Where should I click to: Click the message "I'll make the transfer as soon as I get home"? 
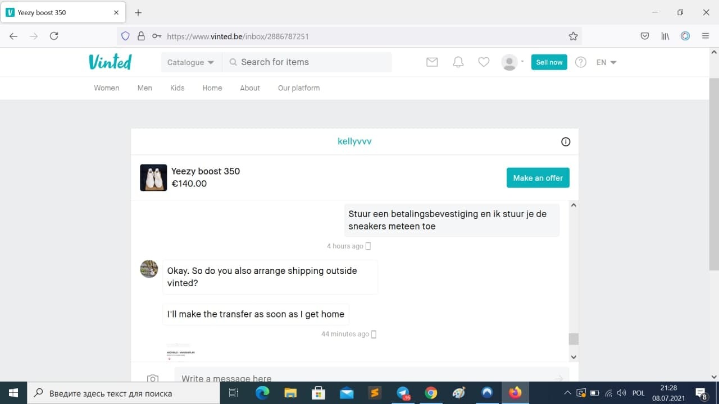tap(256, 314)
